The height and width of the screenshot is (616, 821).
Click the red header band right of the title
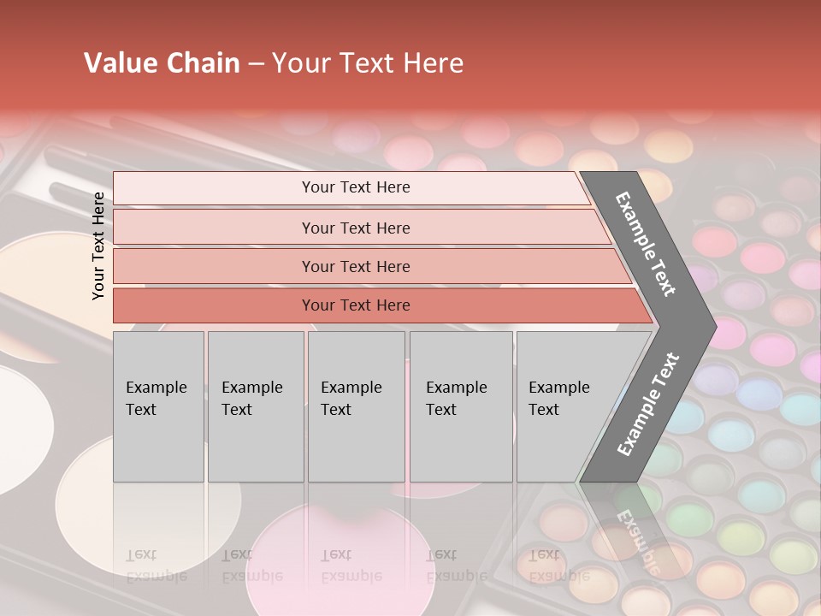tap(641, 63)
